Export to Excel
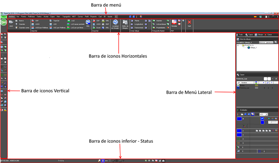Viewport: 279px width, 163px height. point(97,28)
